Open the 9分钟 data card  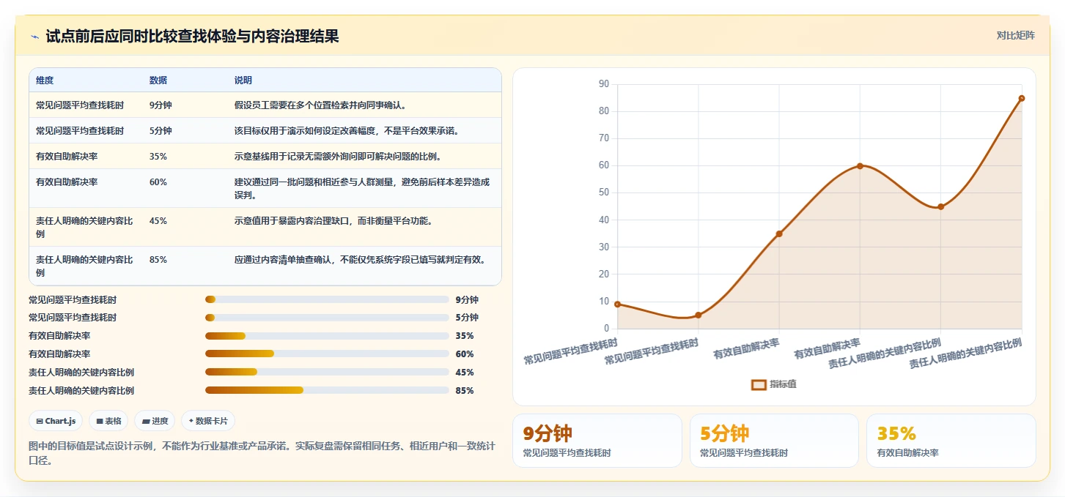point(597,441)
